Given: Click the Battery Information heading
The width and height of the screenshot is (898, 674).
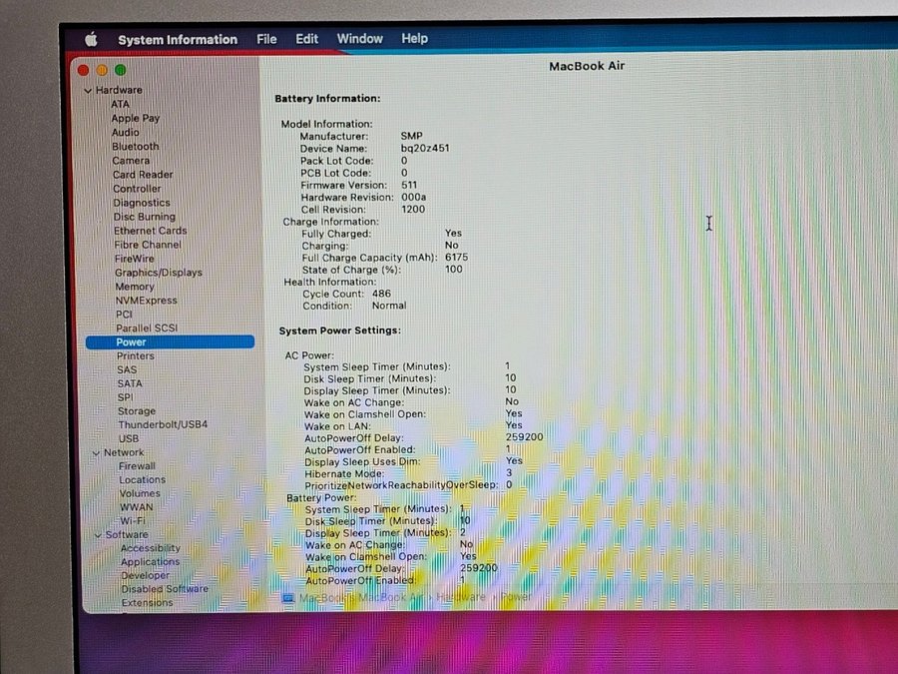Looking at the screenshot, I should pyautogui.click(x=327, y=99).
